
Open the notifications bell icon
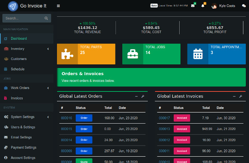[x=203, y=6]
